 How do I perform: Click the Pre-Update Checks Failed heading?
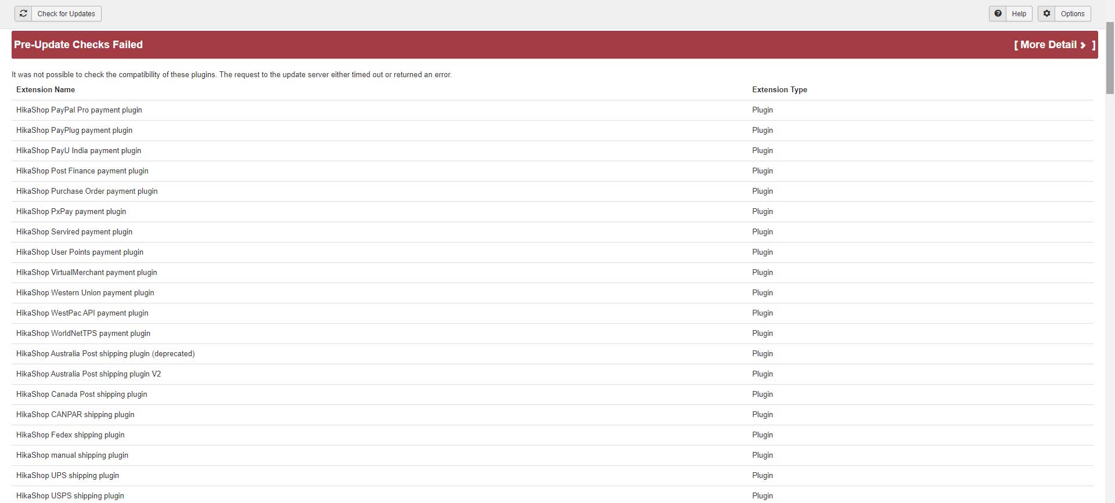tap(78, 45)
